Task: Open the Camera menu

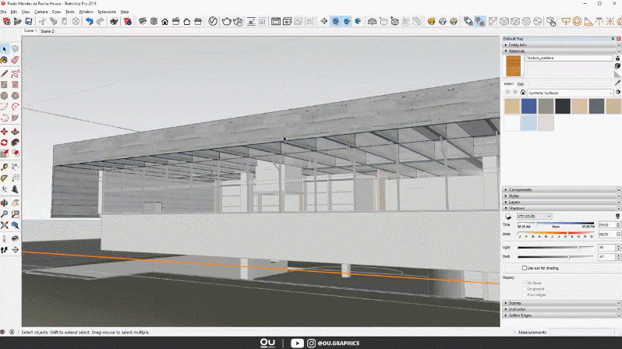Action: [x=41, y=12]
